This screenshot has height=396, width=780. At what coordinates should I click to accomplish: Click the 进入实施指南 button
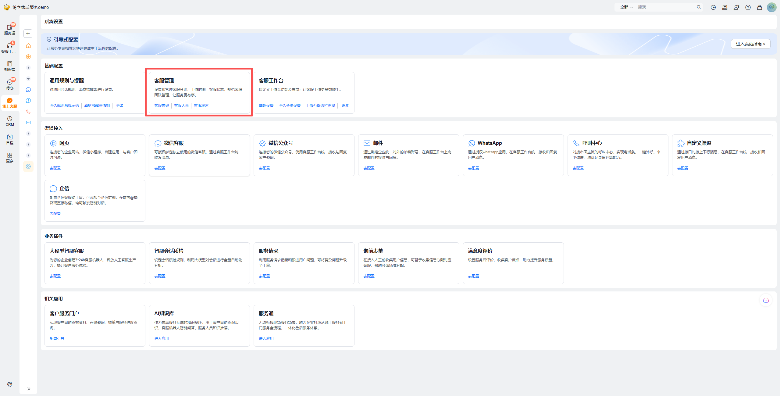coord(750,44)
